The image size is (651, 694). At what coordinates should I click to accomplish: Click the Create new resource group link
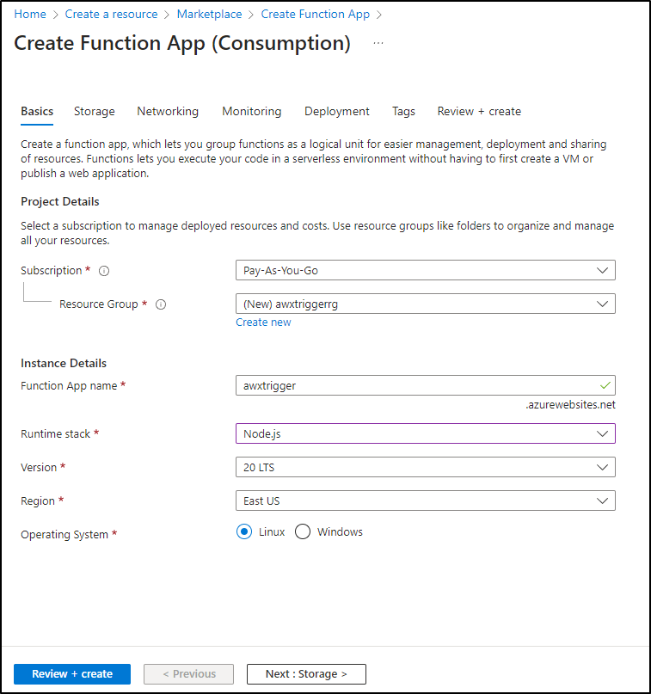tap(263, 322)
